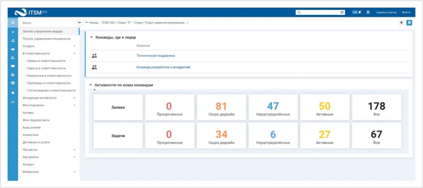
Task: Open Заявки Все card showing 178
Action: click(377, 107)
